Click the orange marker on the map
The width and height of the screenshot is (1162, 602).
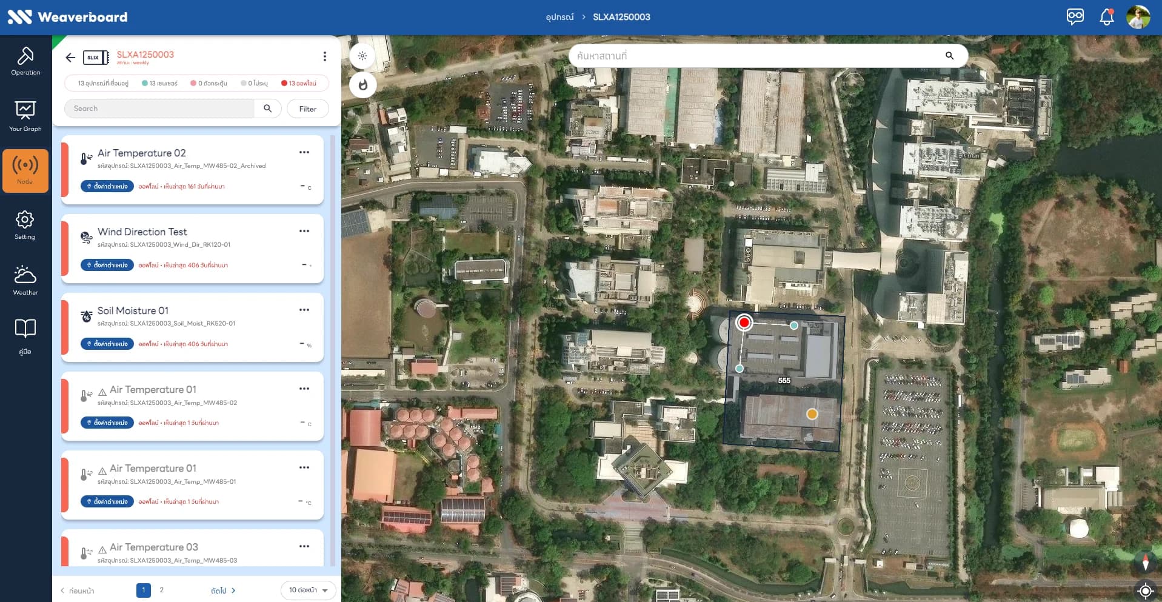pos(812,414)
